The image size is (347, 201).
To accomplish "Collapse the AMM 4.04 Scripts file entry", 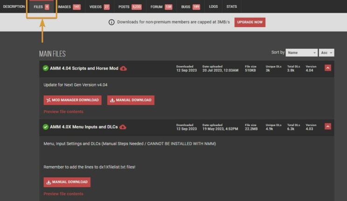I will (327, 68).
